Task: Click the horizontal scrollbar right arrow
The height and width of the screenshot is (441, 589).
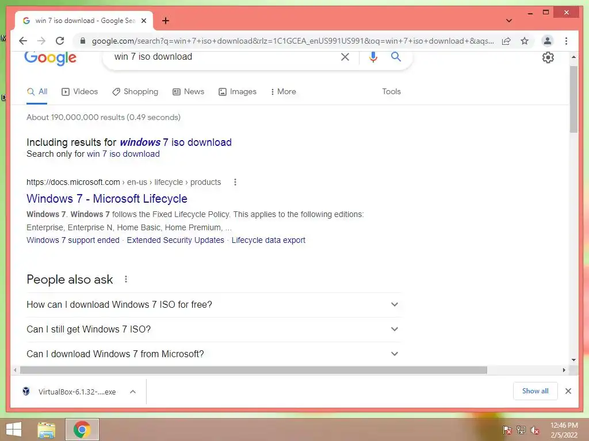Action: tap(564, 370)
